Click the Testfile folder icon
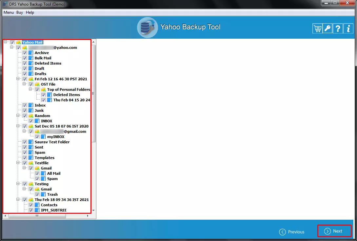This screenshot has height=241, width=357. (31, 163)
